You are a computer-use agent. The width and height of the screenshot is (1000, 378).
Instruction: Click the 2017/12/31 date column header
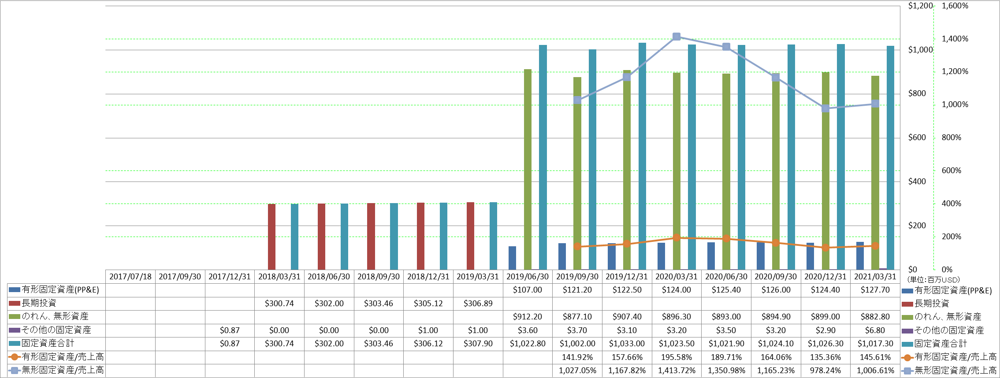click(230, 277)
